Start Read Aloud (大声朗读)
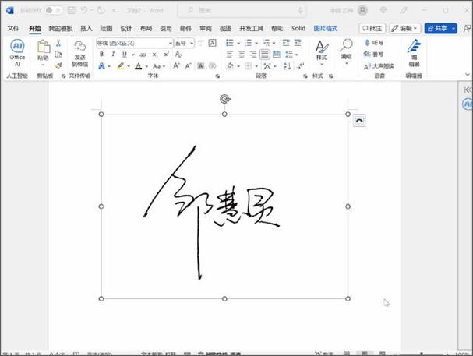The image size is (473, 356). pos(379,66)
